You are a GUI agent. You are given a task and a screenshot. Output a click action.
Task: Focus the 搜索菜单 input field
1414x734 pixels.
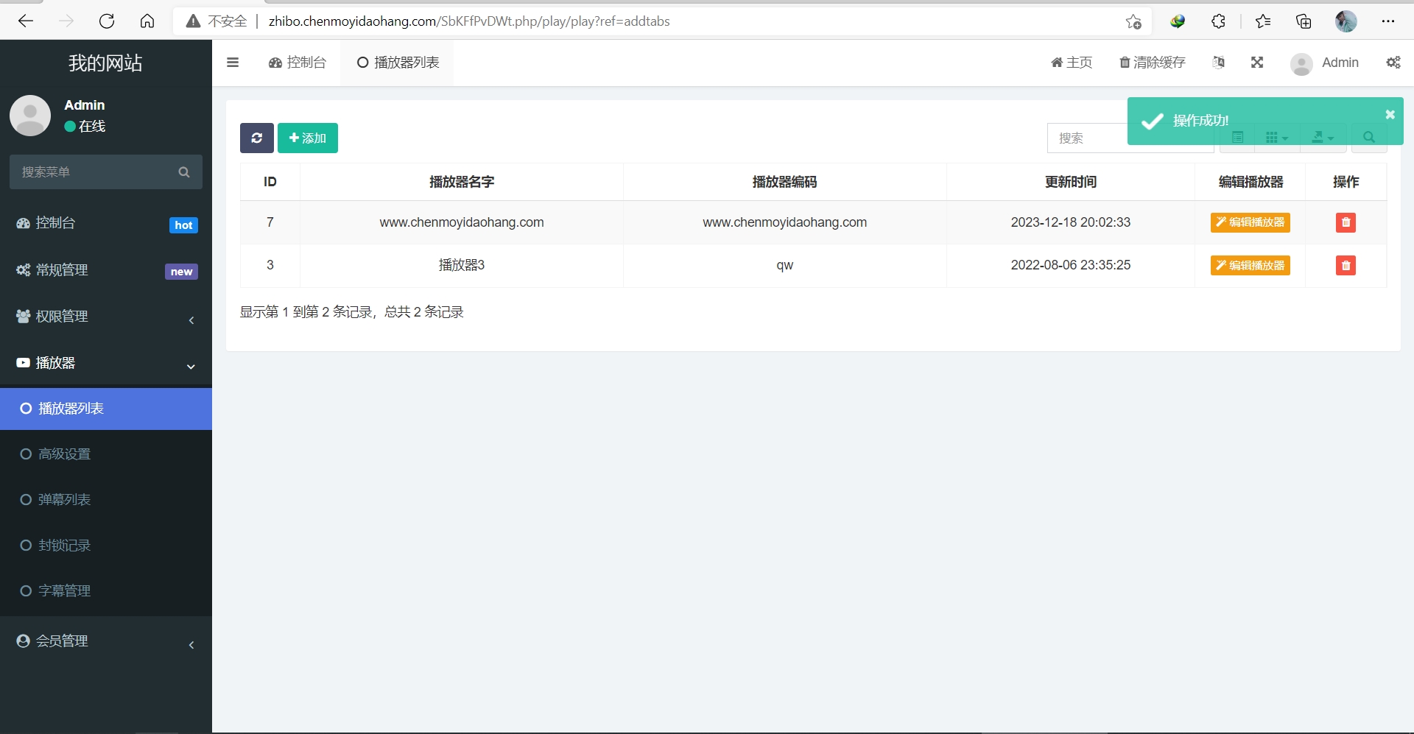(92, 172)
